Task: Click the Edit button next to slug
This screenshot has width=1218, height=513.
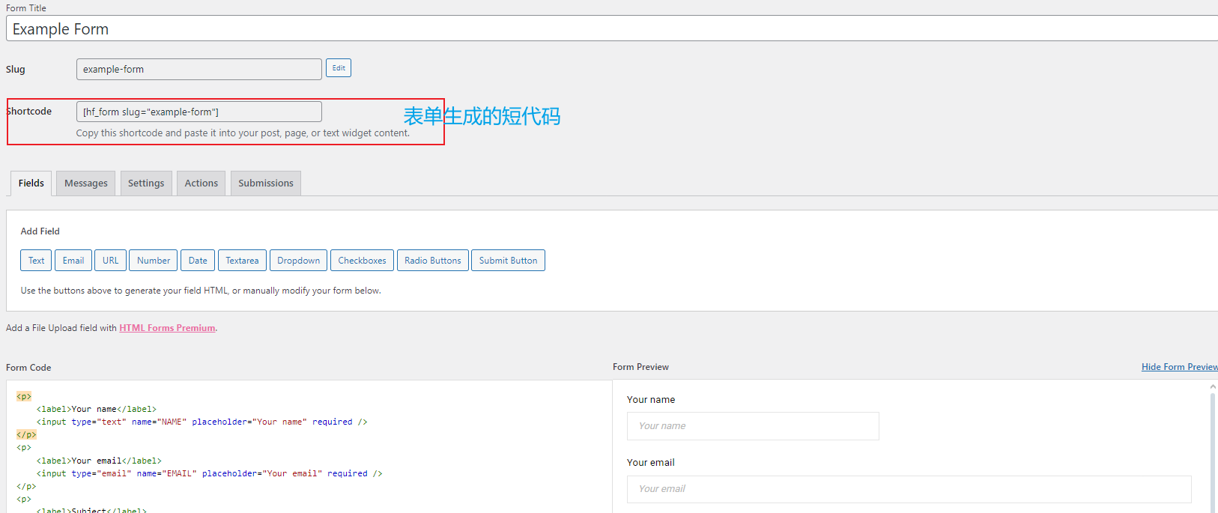Action: tap(339, 68)
